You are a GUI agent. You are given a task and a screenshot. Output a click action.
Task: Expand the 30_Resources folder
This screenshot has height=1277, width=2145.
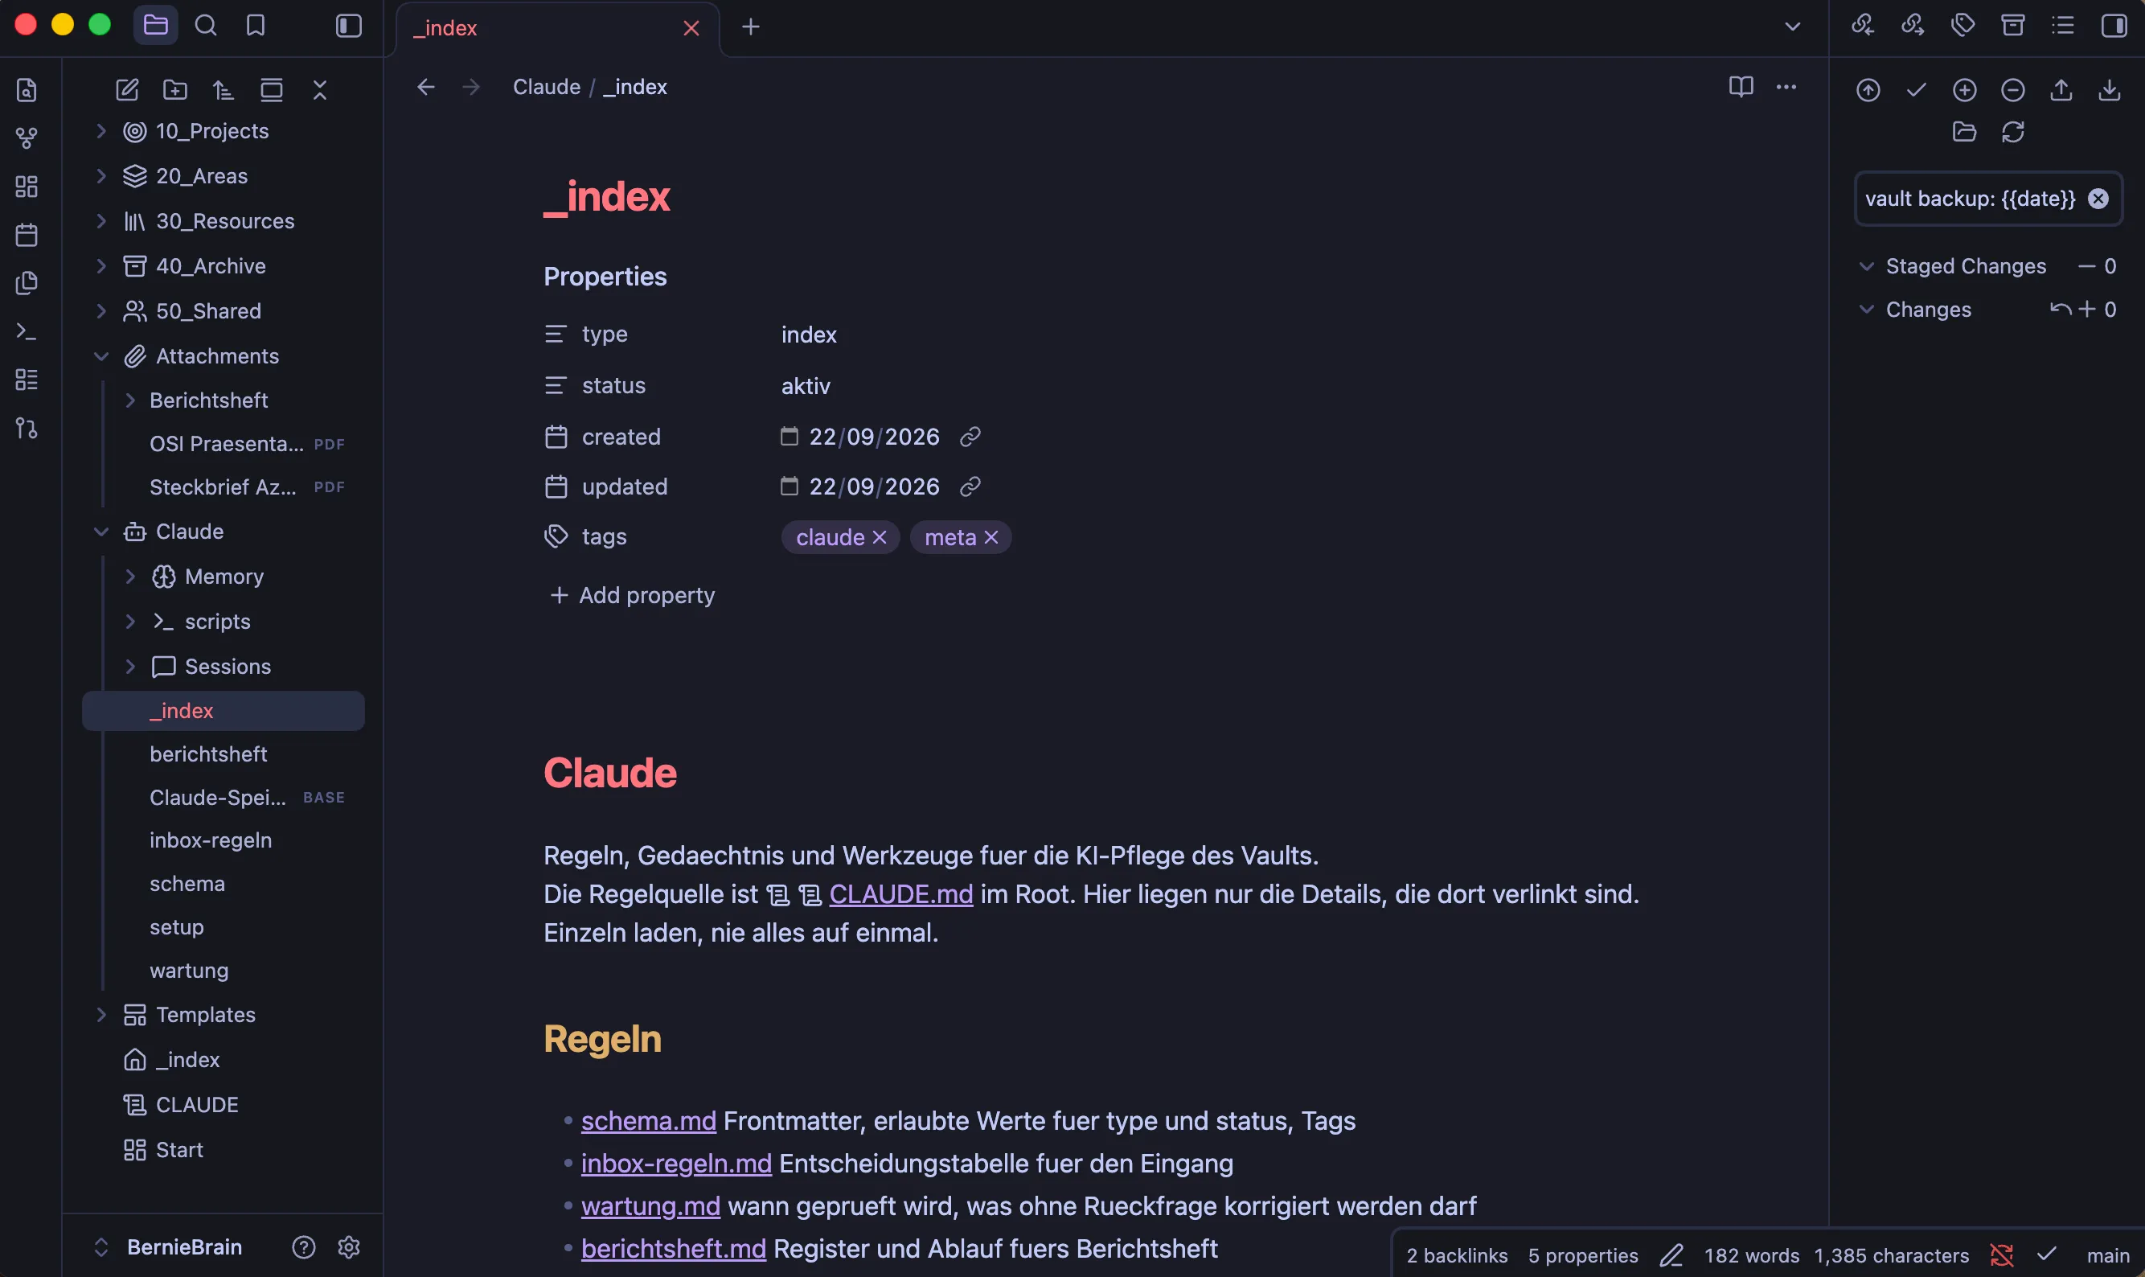tap(100, 221)
